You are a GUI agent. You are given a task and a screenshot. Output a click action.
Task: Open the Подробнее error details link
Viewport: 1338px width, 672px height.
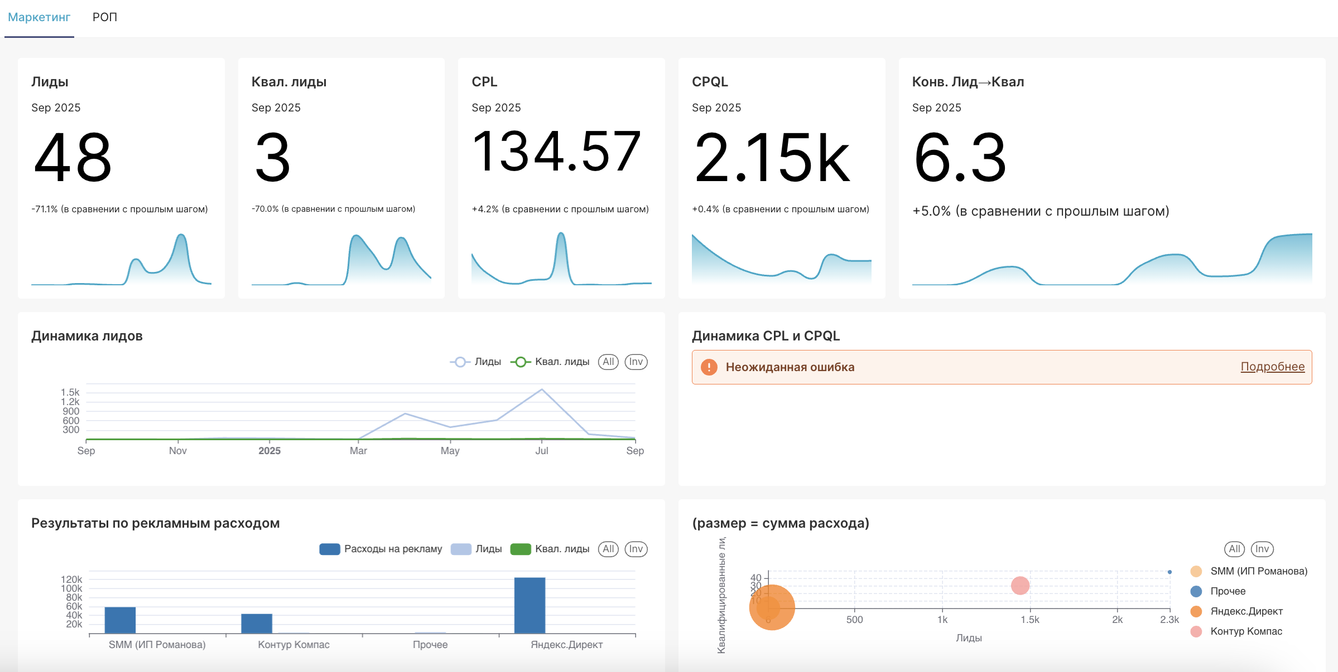coord(1272,367)
